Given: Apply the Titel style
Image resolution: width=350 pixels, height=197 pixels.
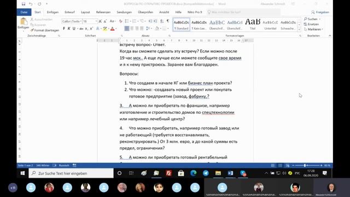Looking at the screenshot, I should [253, 25].
